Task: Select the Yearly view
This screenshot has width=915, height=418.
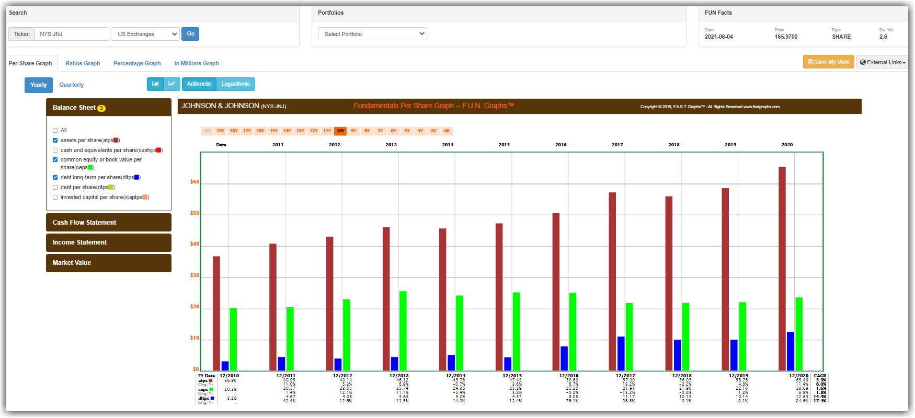Action: coord(39,85)
